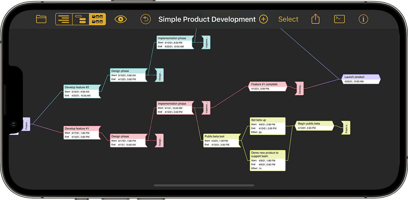This screenshot has height=200, width=408.
Task: Tap pink Implementation group end marker
Action: click(x=206, y=108)
